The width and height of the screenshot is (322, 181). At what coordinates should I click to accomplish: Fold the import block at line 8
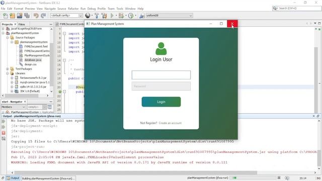(64, 34)
